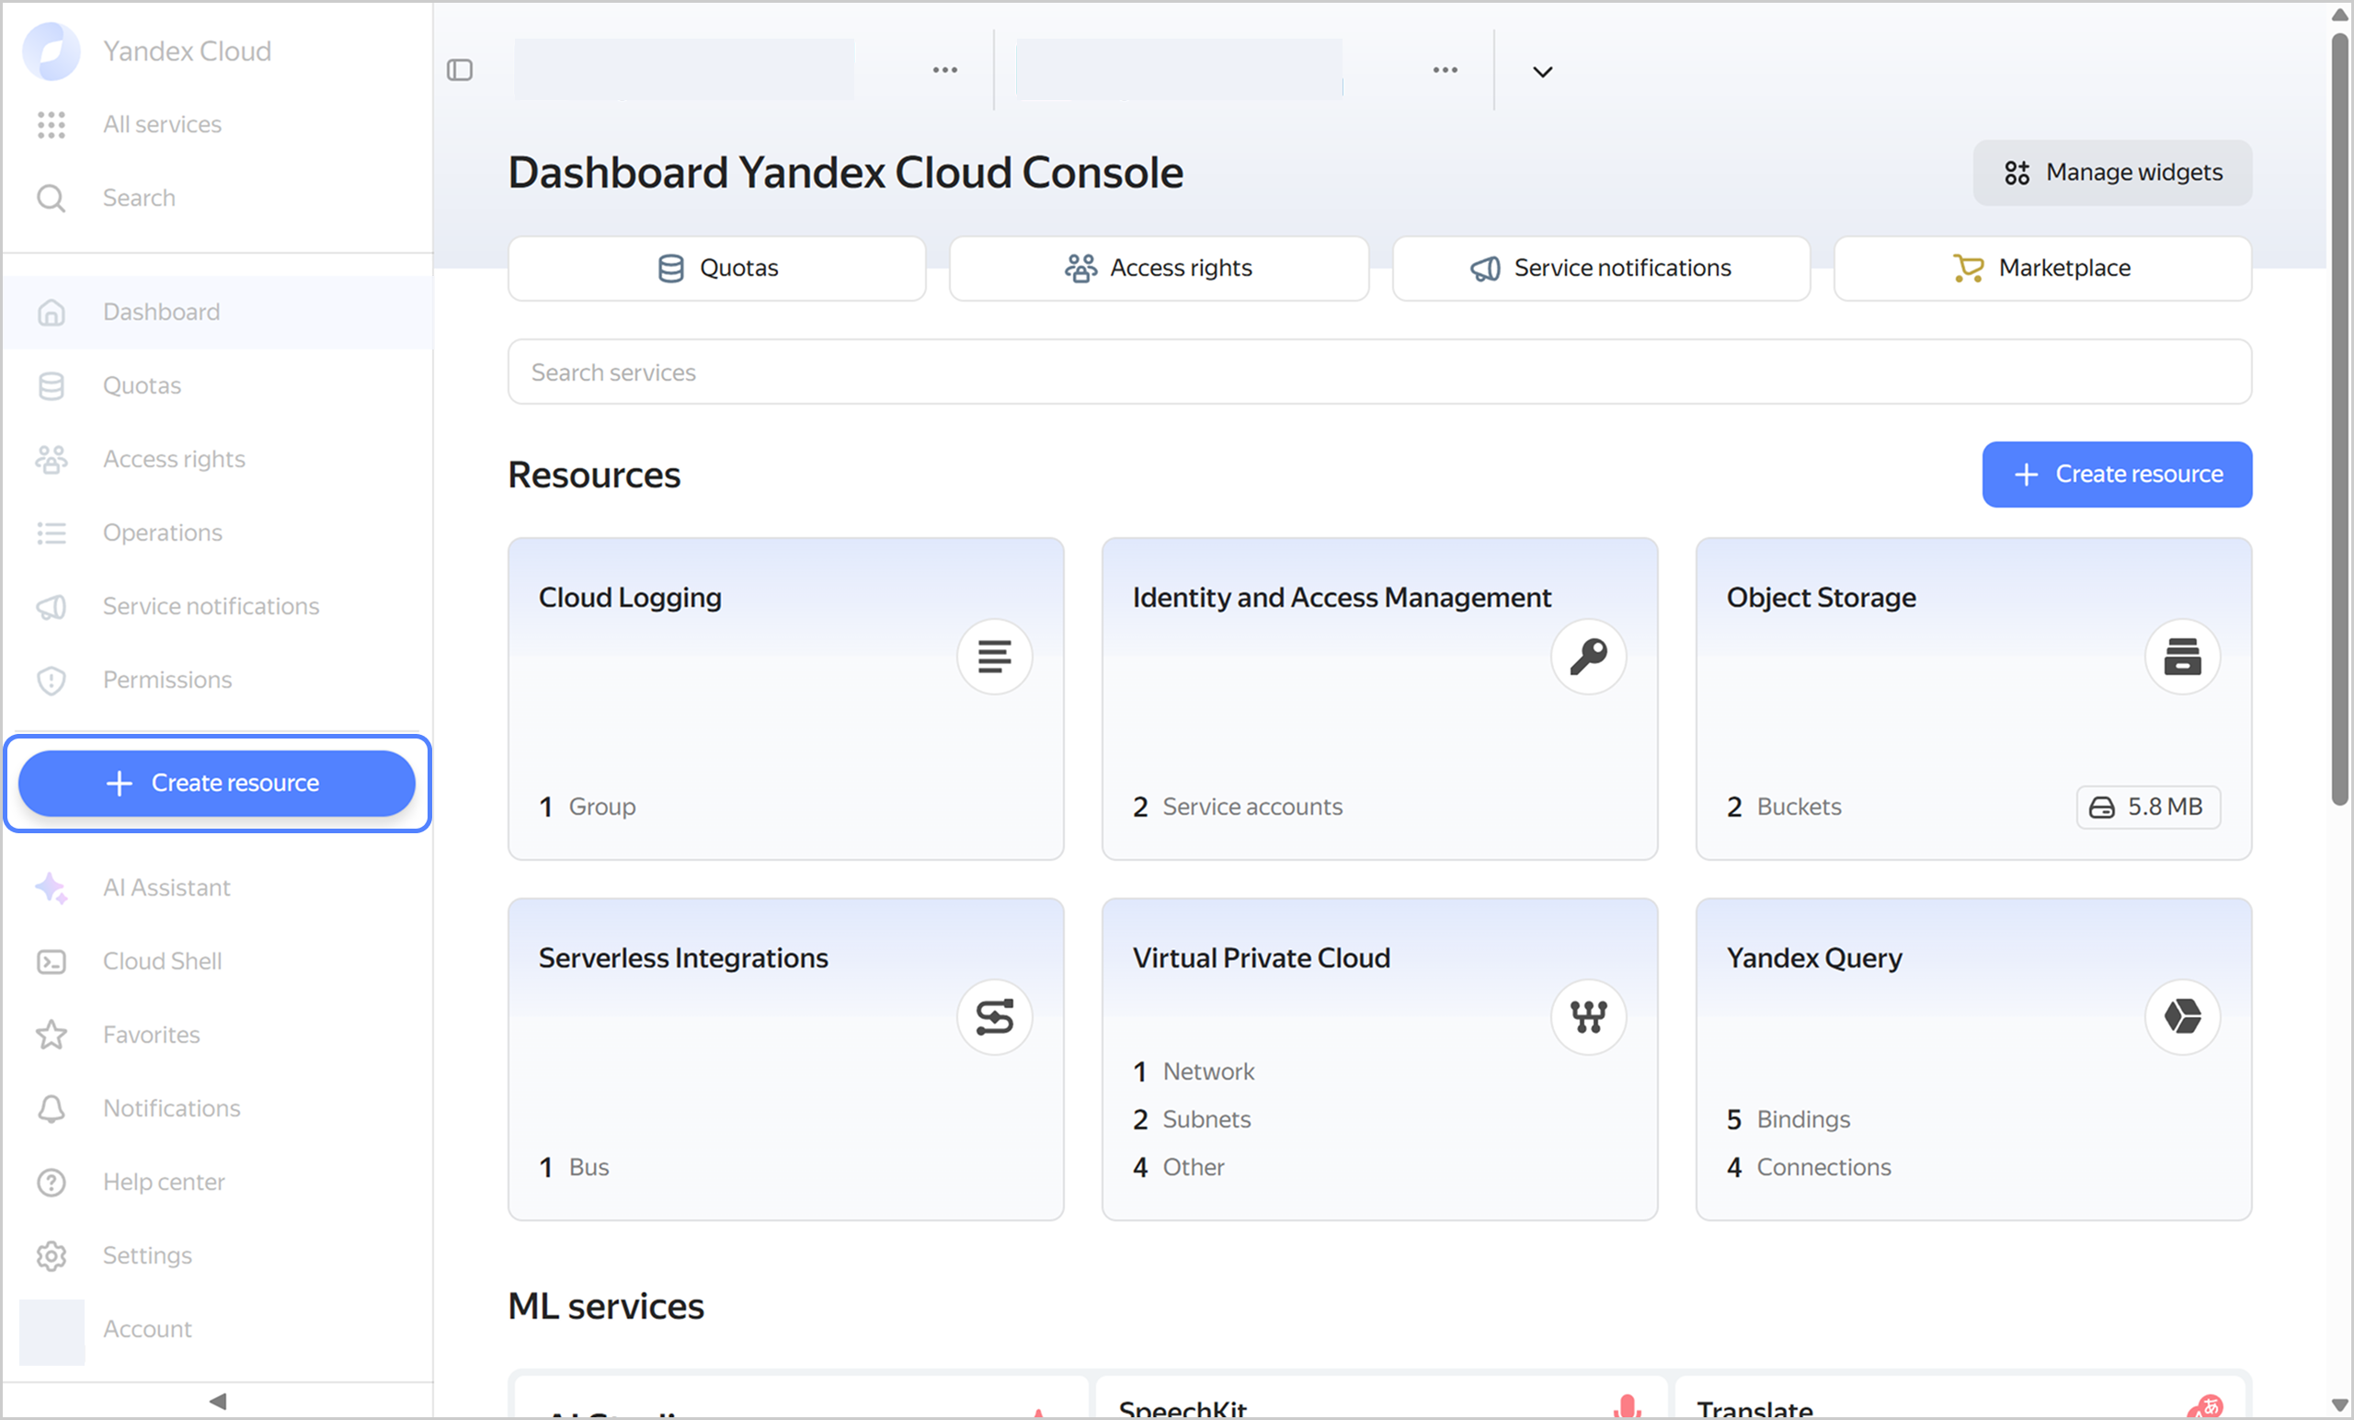Click the Notifications bell icon
The height and width of the screenshot is (1420, 2354).
51,1108
